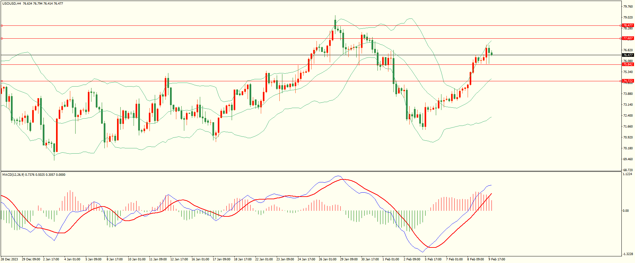Viewport: 635px width, 263px height.
Task: Click the MACD(12,26,9) indicator label
Action: 13,175
